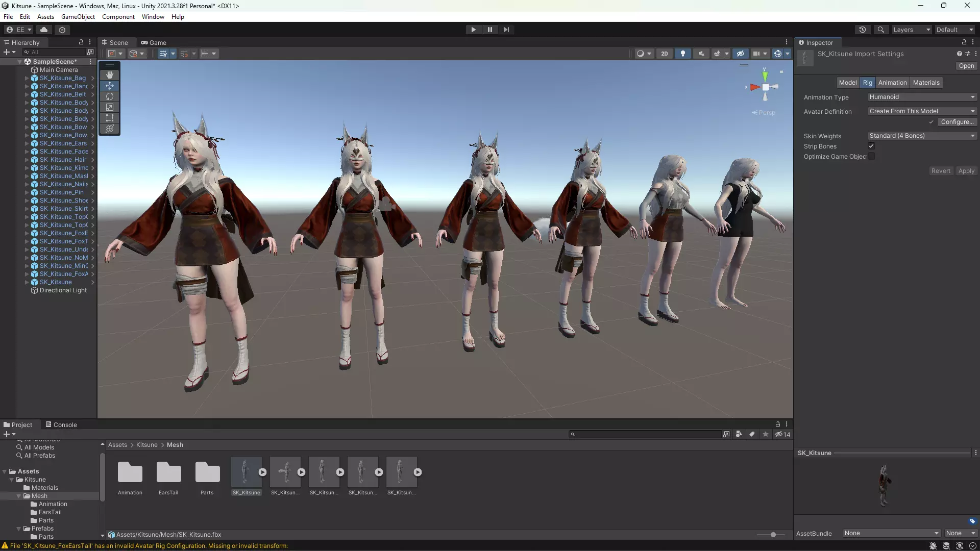Open the draw mode shading dropdown
This screenshot has width=980, height=551.
point(644,54)
